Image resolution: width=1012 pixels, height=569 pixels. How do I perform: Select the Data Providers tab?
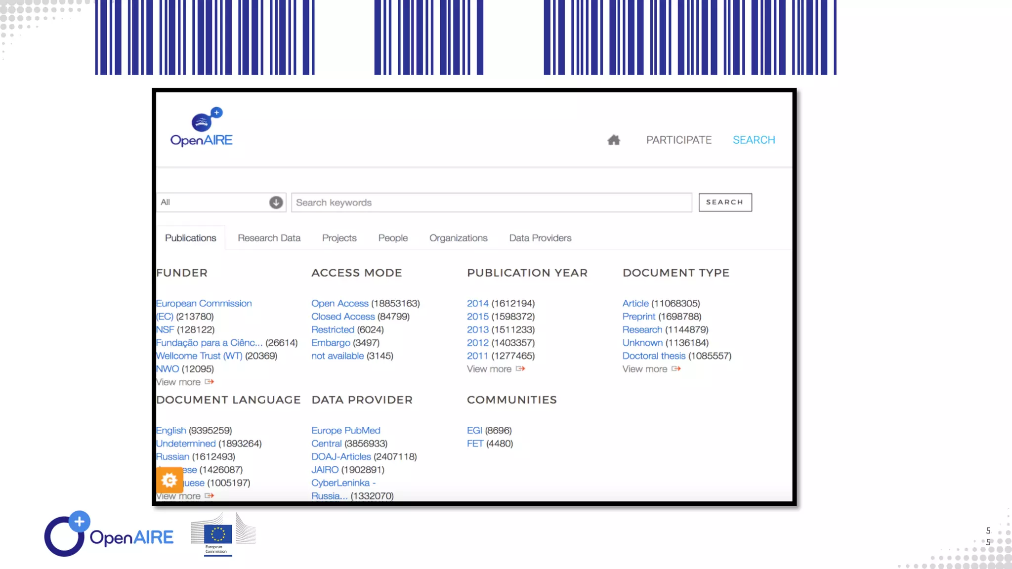[x=540, y=238]
